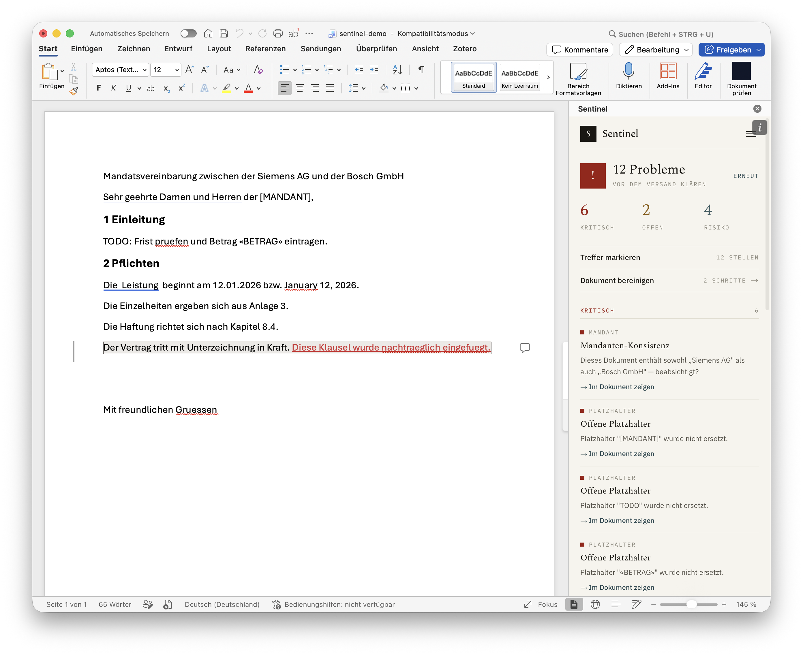Activate the Format Painter brush
803x655 pixels.
[74, 91]
